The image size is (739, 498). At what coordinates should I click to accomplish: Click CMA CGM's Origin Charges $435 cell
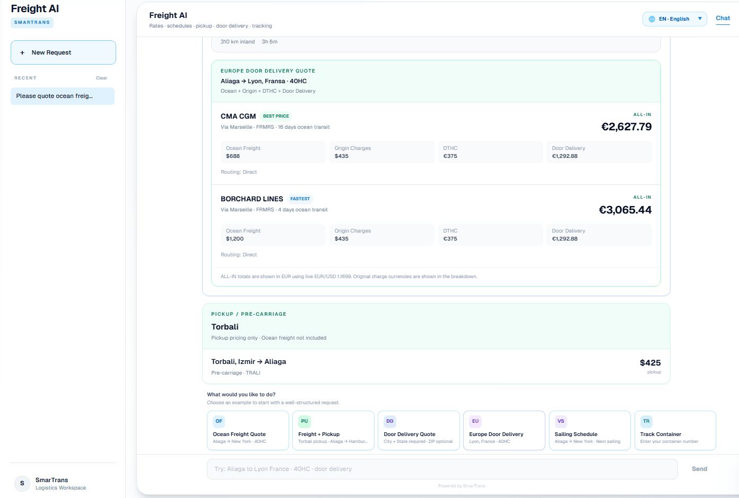pyautogui.click(x=382, y=152)
